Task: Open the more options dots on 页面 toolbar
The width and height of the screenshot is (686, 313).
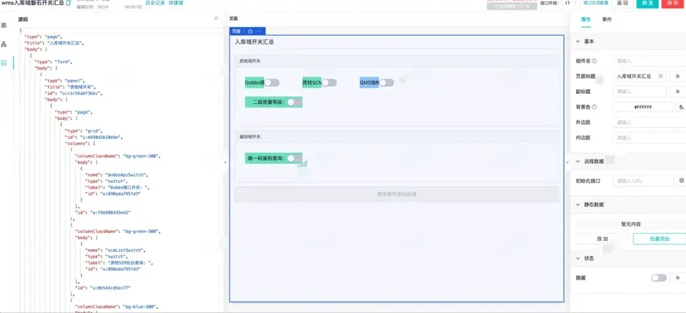Action: click(259, 32)
